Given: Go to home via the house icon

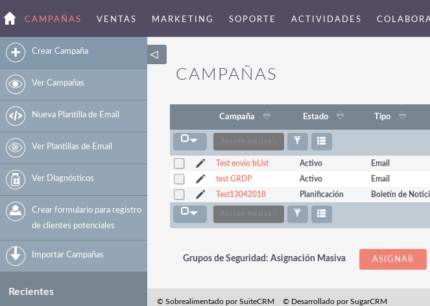Looking at the screenshot, I should [10, 18].
